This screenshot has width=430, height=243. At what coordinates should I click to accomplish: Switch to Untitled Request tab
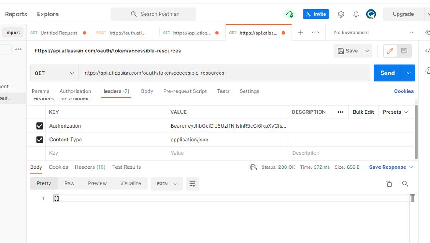click(59, 33)
